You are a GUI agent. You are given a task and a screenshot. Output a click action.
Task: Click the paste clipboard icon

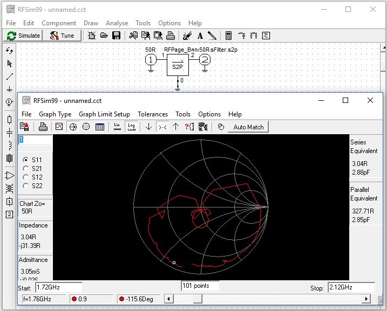point(158,36)
